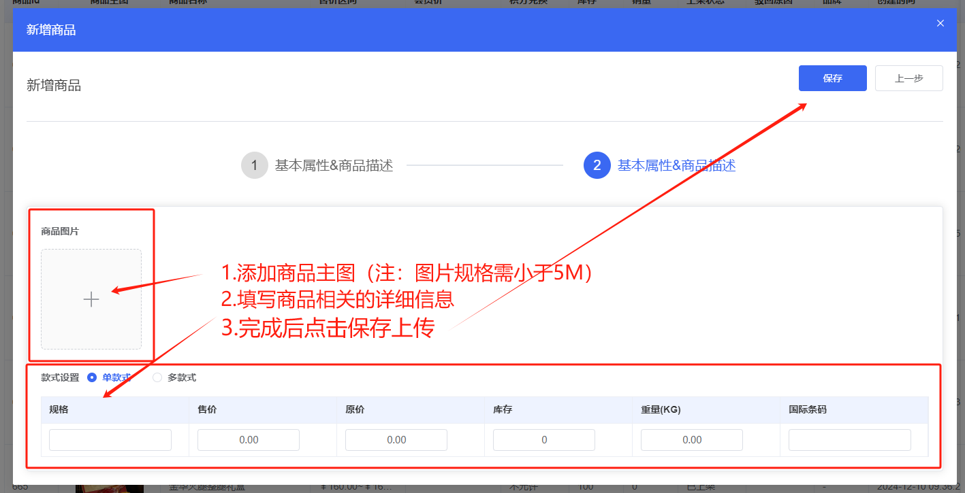Click the 规格 input field
Viewport: 965px width, 493px height.
coord(110,439)
